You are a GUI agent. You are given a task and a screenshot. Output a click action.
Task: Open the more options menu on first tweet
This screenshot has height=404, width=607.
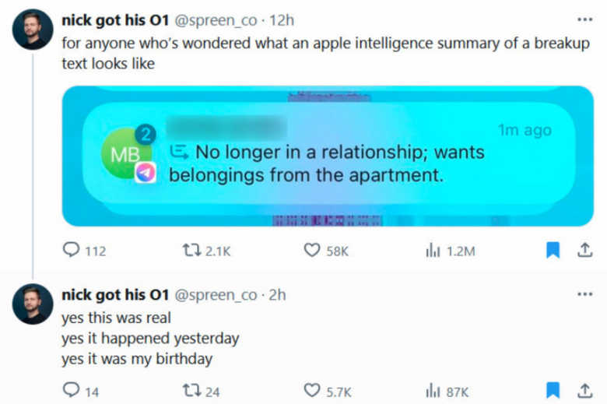click(x=584, y=19)
